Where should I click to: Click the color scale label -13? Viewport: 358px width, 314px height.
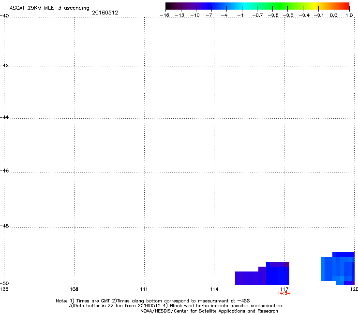[179, 15]
